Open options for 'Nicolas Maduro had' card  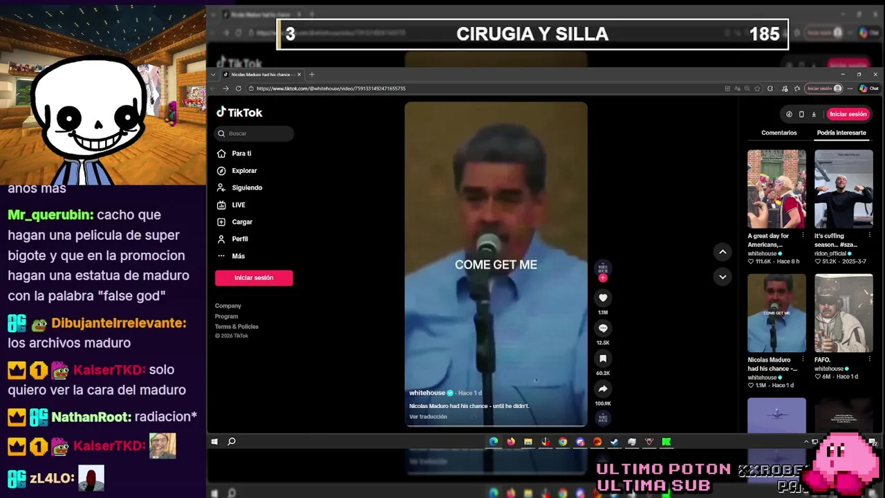pos(802,360)
